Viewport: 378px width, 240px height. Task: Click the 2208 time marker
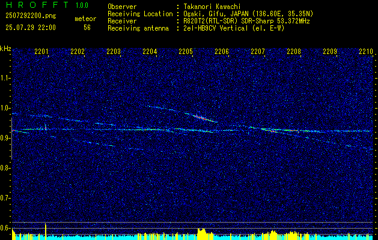(294, 51)
